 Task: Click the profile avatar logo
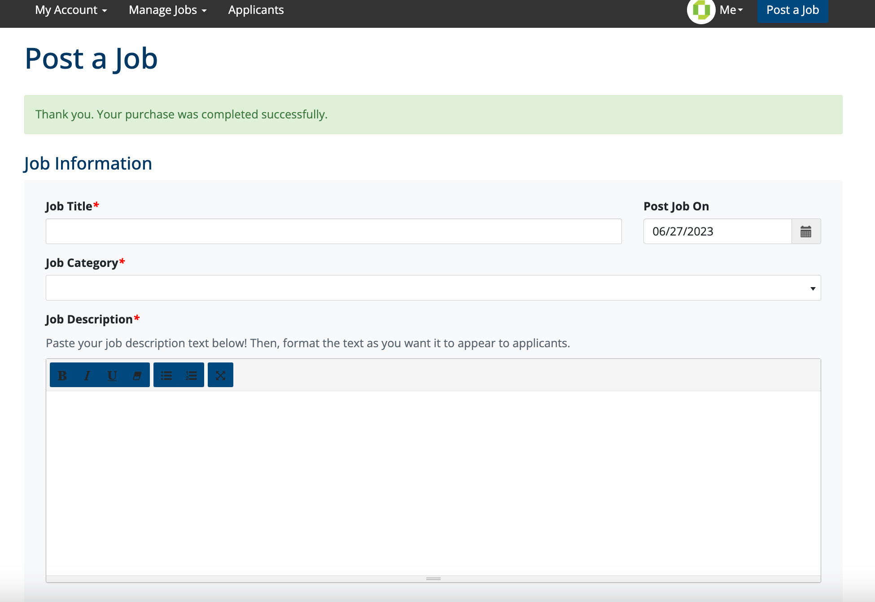point(701,10)
